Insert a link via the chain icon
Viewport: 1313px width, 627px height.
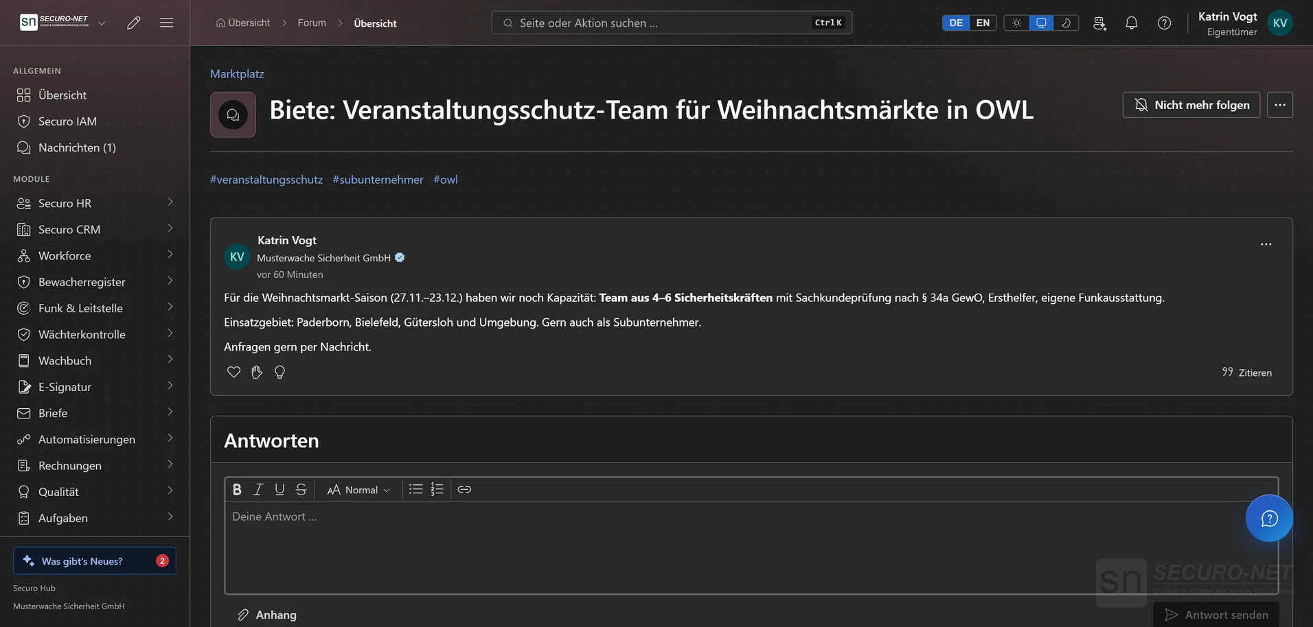464,489
